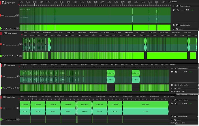Add a decoder in the microsecond capture

172,100
